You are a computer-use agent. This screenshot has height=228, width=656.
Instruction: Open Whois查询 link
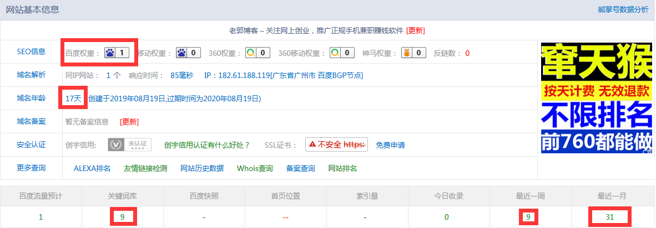255,168
